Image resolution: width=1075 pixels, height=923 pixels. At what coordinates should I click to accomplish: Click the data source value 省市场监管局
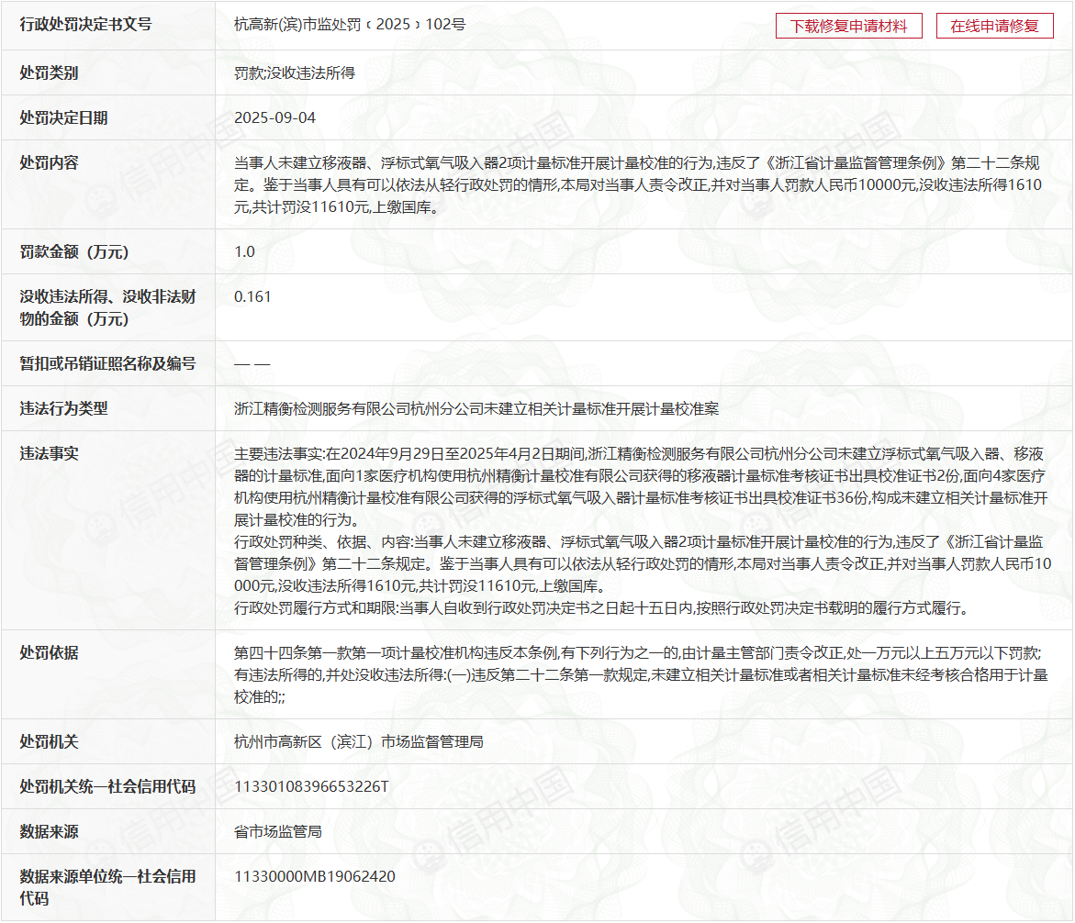pyautogui.click(x=278, y=832)
